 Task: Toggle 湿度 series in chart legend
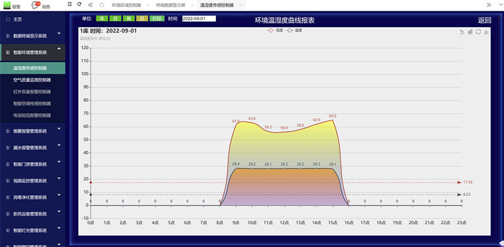275,30
